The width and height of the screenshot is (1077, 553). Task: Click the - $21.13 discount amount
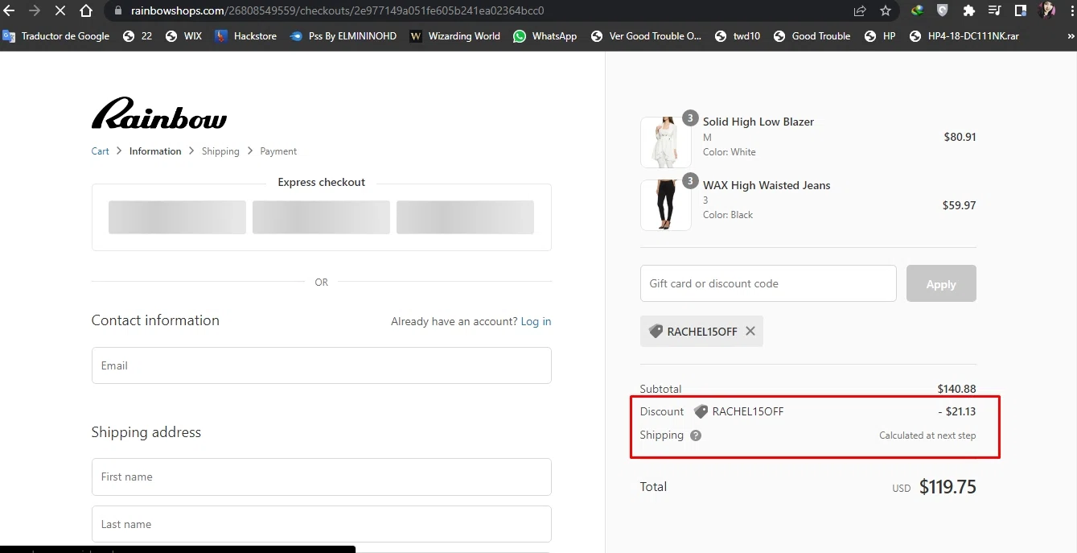point(956,411)
